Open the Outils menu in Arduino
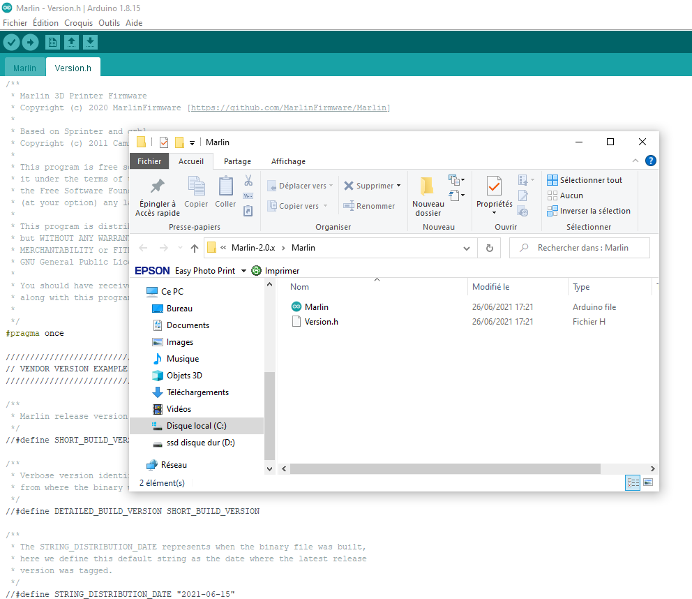Image resolution: width=692 pixels, height=599 pixels. [x=109, y=23]
